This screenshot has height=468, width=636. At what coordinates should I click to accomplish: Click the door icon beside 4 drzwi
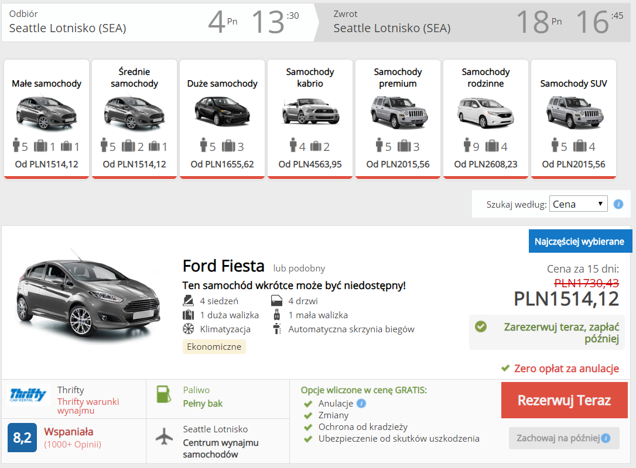tap(276, 301)
